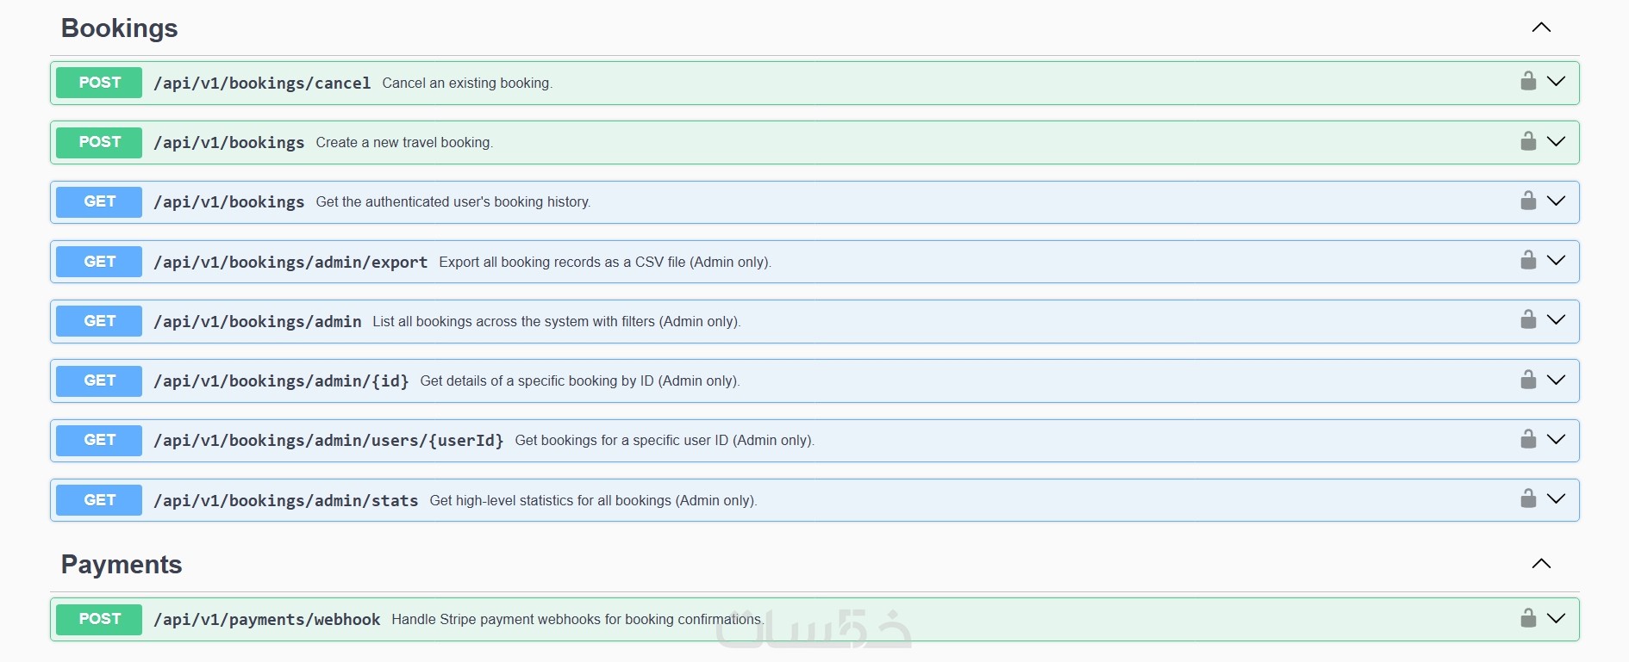Collapse the Bookings section
Image resolution: width=1629 pixels, height=662 pixels.
click(x=1541, y=28)
